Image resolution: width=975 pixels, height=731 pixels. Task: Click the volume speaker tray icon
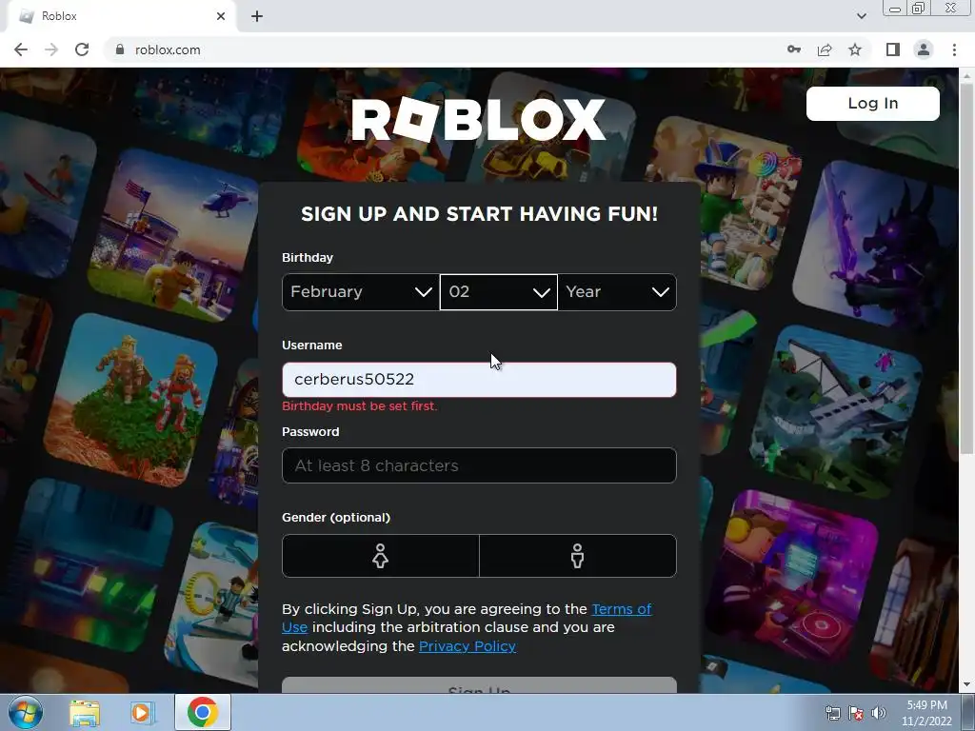point(879,713)
